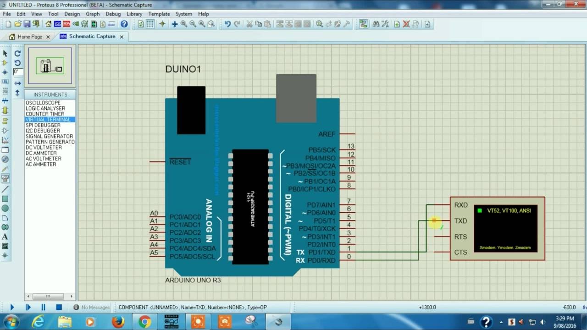
Task: Select the Virtual Instruments mode tool
Action: pos(5,178)
